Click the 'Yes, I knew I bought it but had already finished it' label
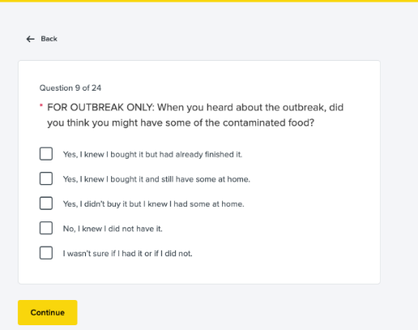Screen dimensions: 418x330 (x=152, y=154)
